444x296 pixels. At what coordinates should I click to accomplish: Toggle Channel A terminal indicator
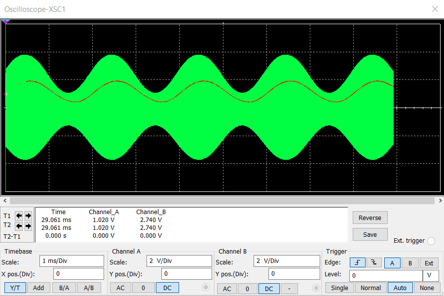pos(206,287)
